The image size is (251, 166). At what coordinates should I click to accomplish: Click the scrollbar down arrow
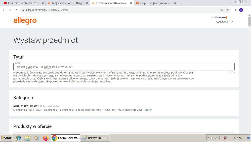pos(249,132)
